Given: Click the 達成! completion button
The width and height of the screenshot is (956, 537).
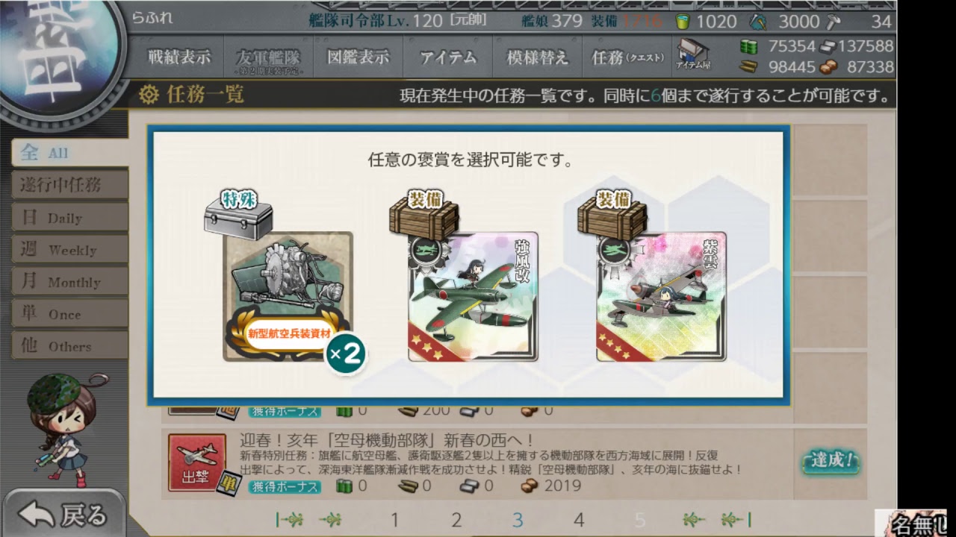Looking at the screenshot, I should click(x=829, y=462).
